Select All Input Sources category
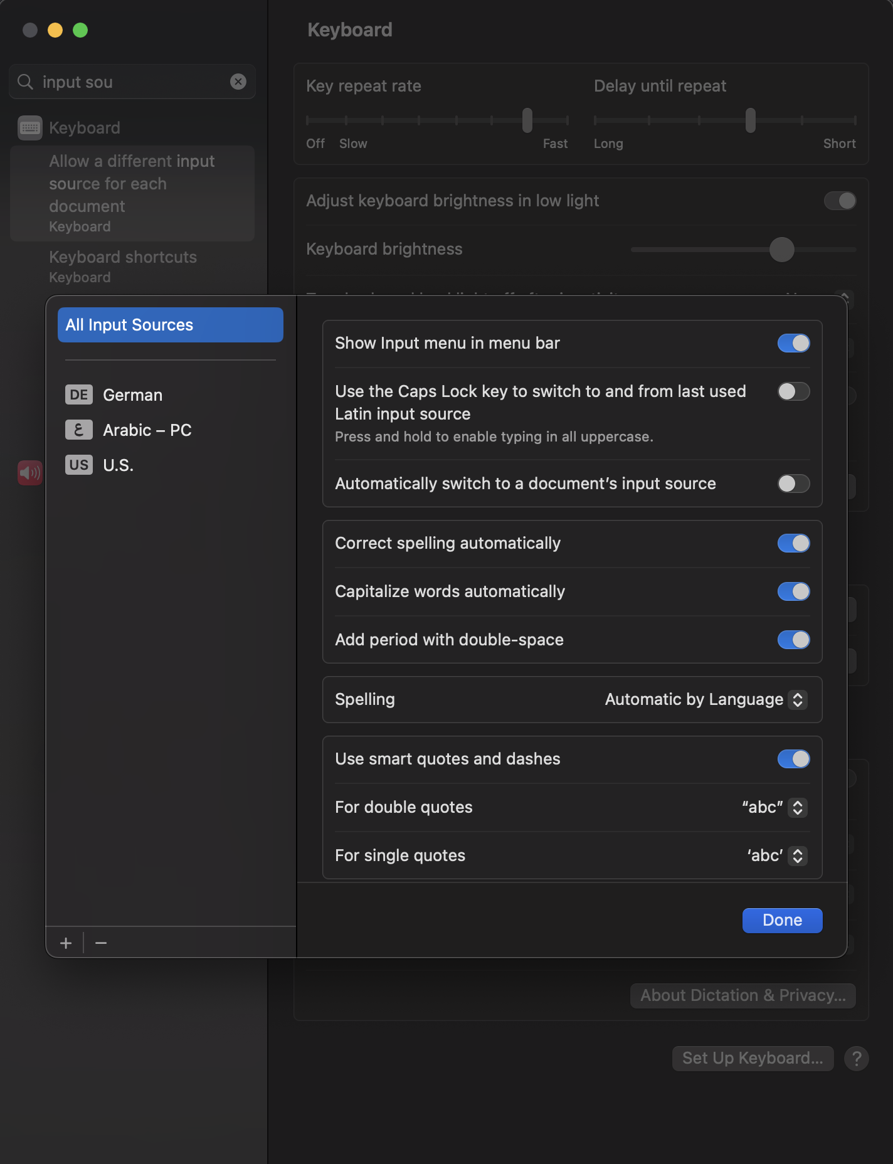 (171, 325)
